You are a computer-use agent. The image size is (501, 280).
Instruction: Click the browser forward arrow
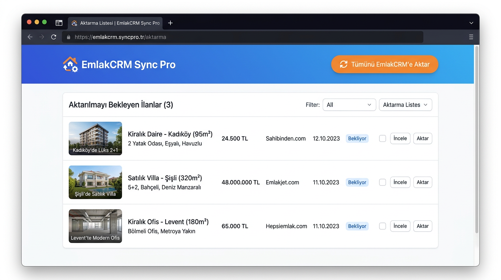coord(42,37)
